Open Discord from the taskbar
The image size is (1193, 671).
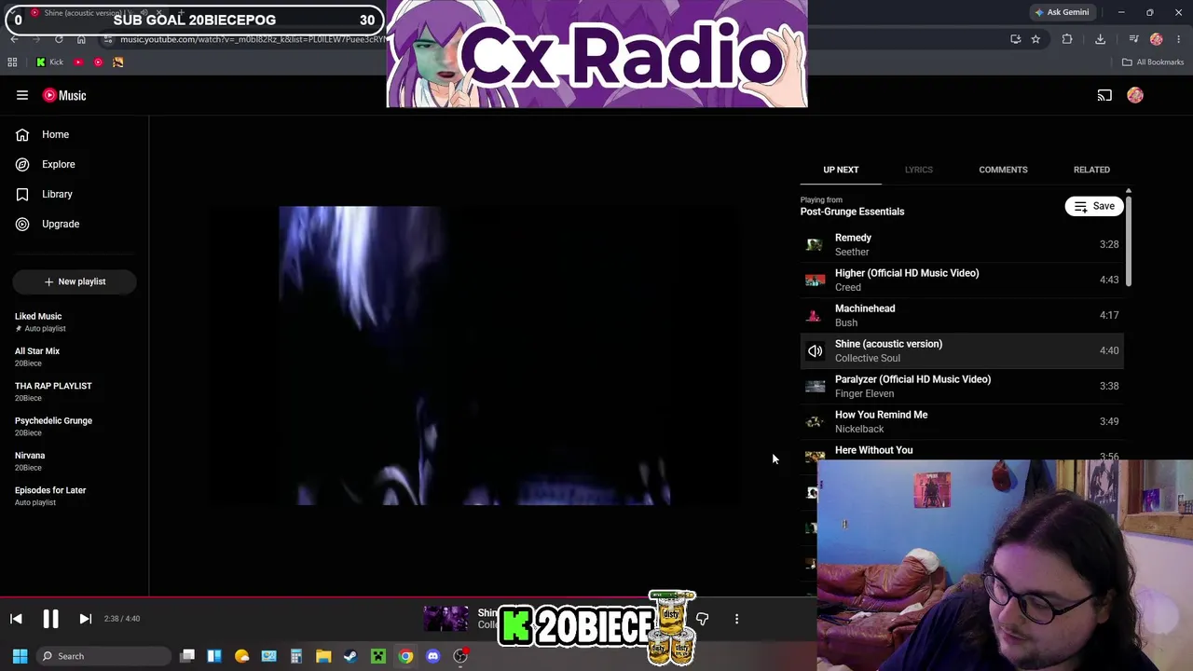(432, 656)
